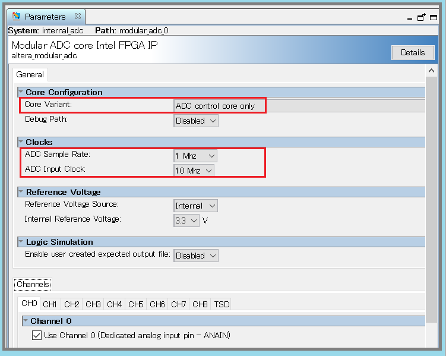The width and height of the screenshot is (446, 356).
Task: Click the Parameters tab icon
Action: [x=17, y=16]
